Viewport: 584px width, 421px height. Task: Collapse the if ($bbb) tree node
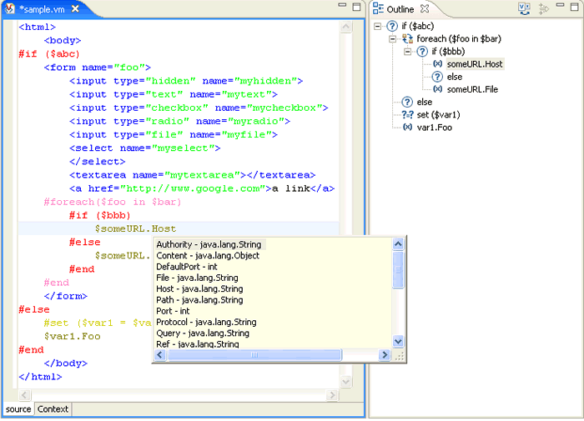408,52
